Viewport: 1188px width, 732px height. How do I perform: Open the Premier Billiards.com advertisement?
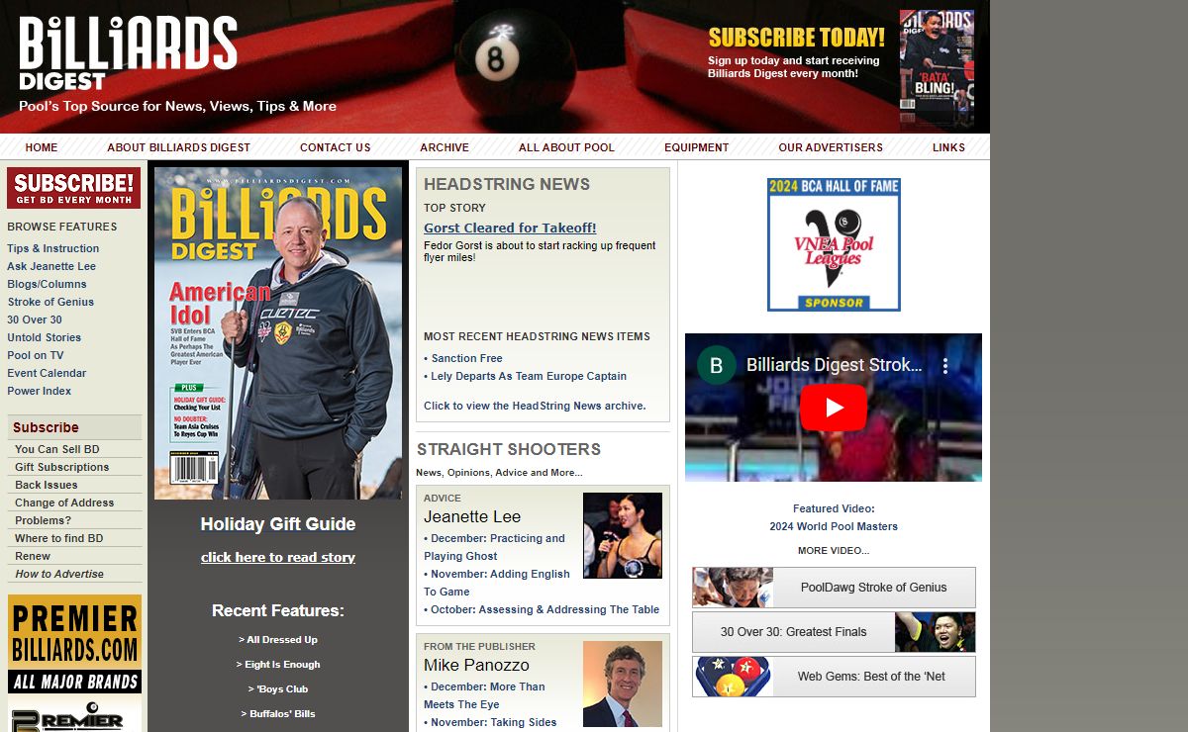tap(75, 644)
